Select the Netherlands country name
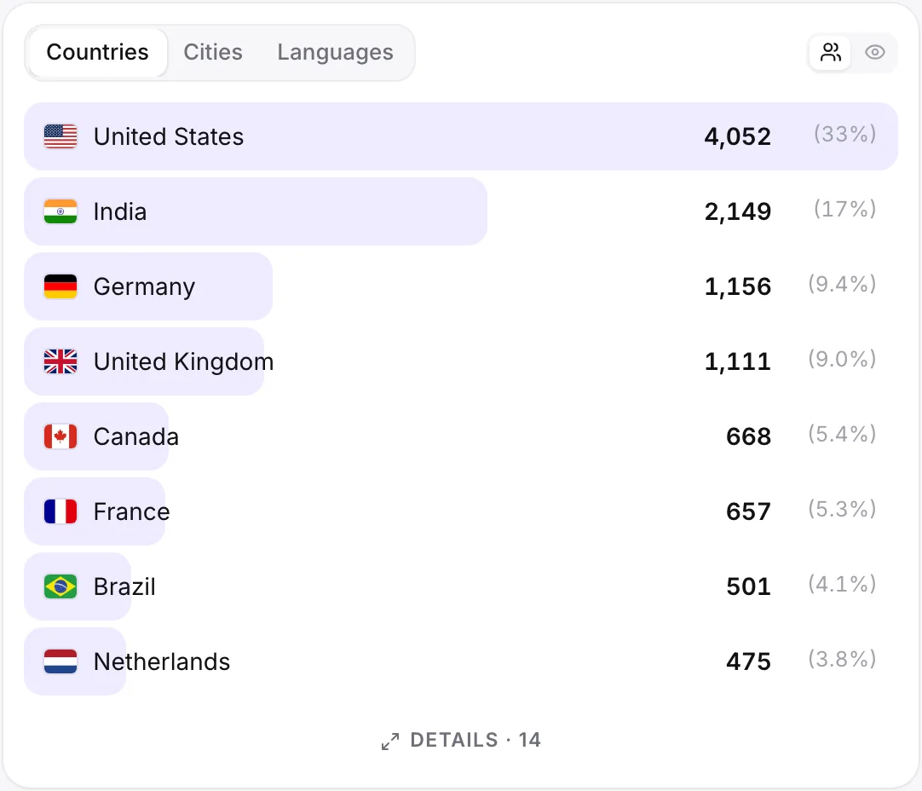The image size is (922, 791). [162, 661]
